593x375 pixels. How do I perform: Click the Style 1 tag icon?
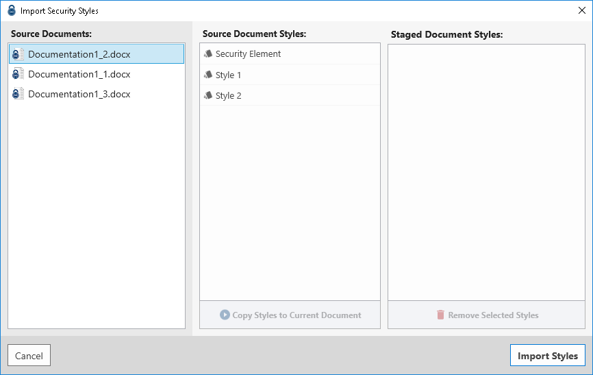tap(208, 75)
